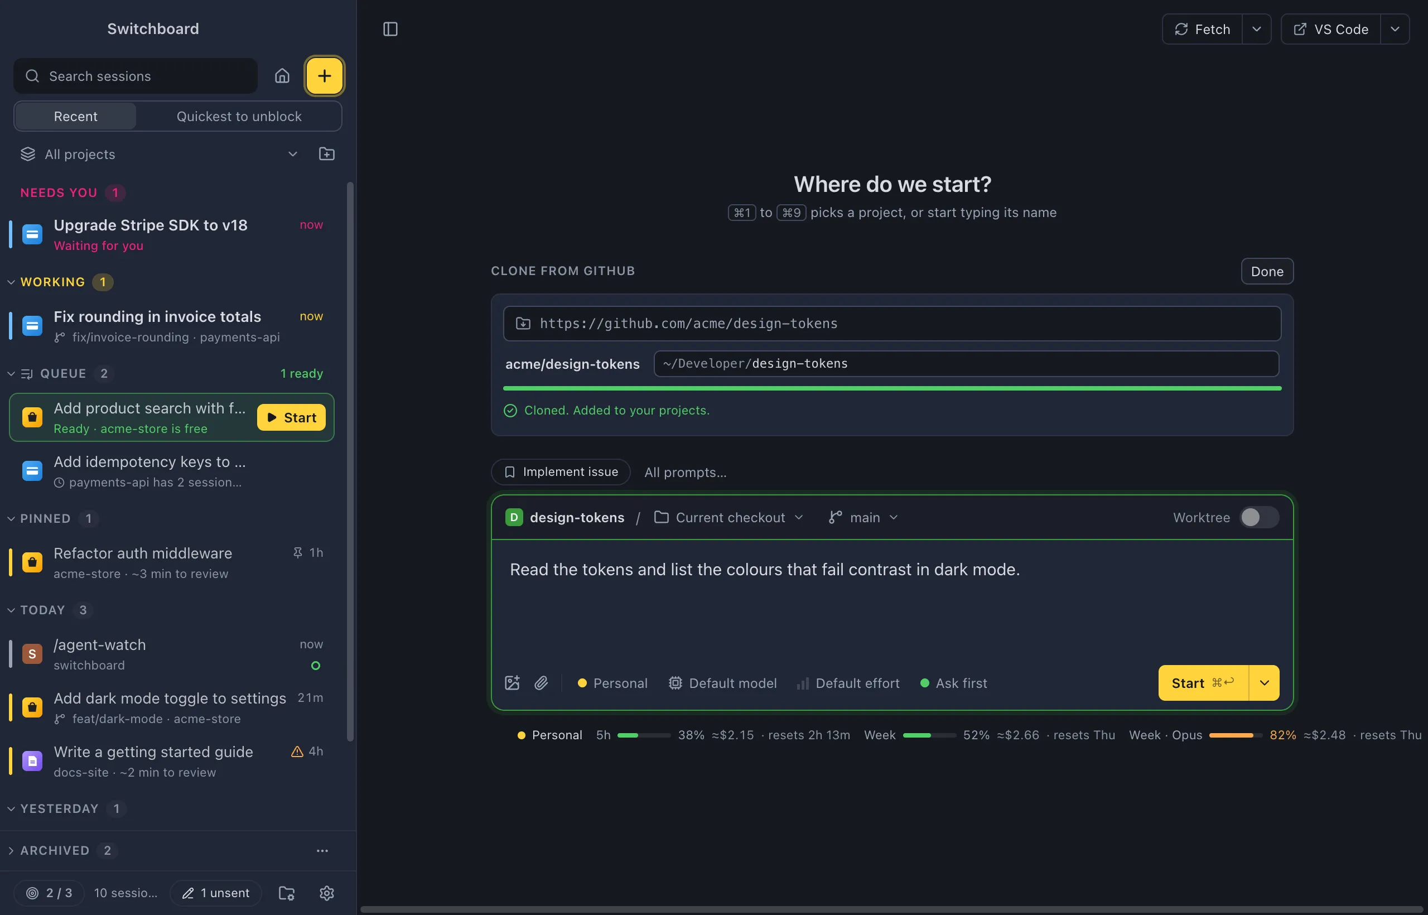Click the pin icon on Refactor auth middleware

click(x=298, y=552)
